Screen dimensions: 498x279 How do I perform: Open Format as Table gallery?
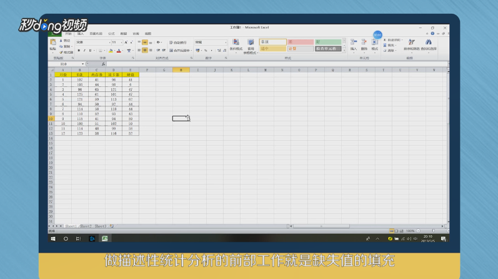point(251,46)
